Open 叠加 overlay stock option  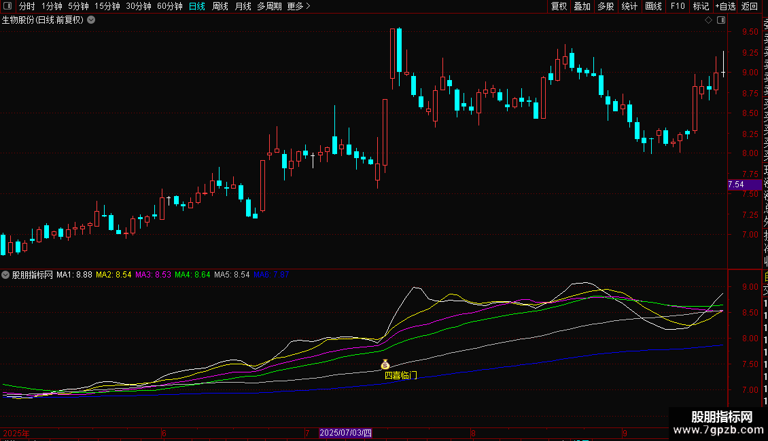(582, 6)
